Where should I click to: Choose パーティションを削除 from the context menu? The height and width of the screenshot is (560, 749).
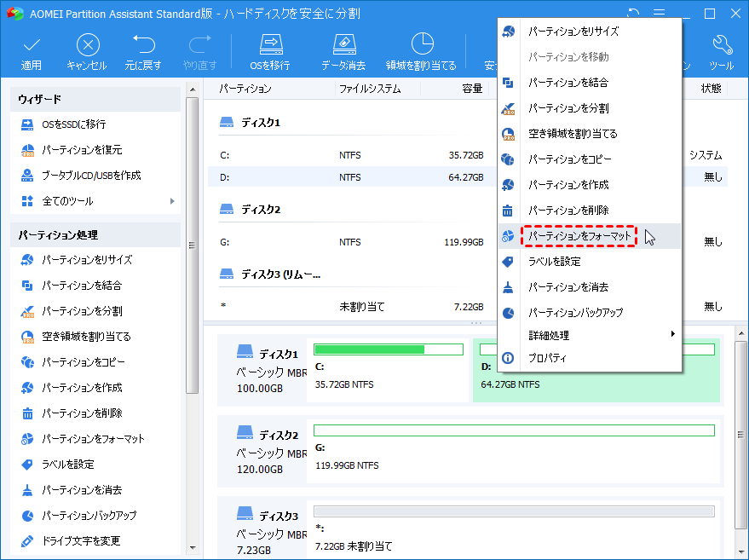pos(590,211)
